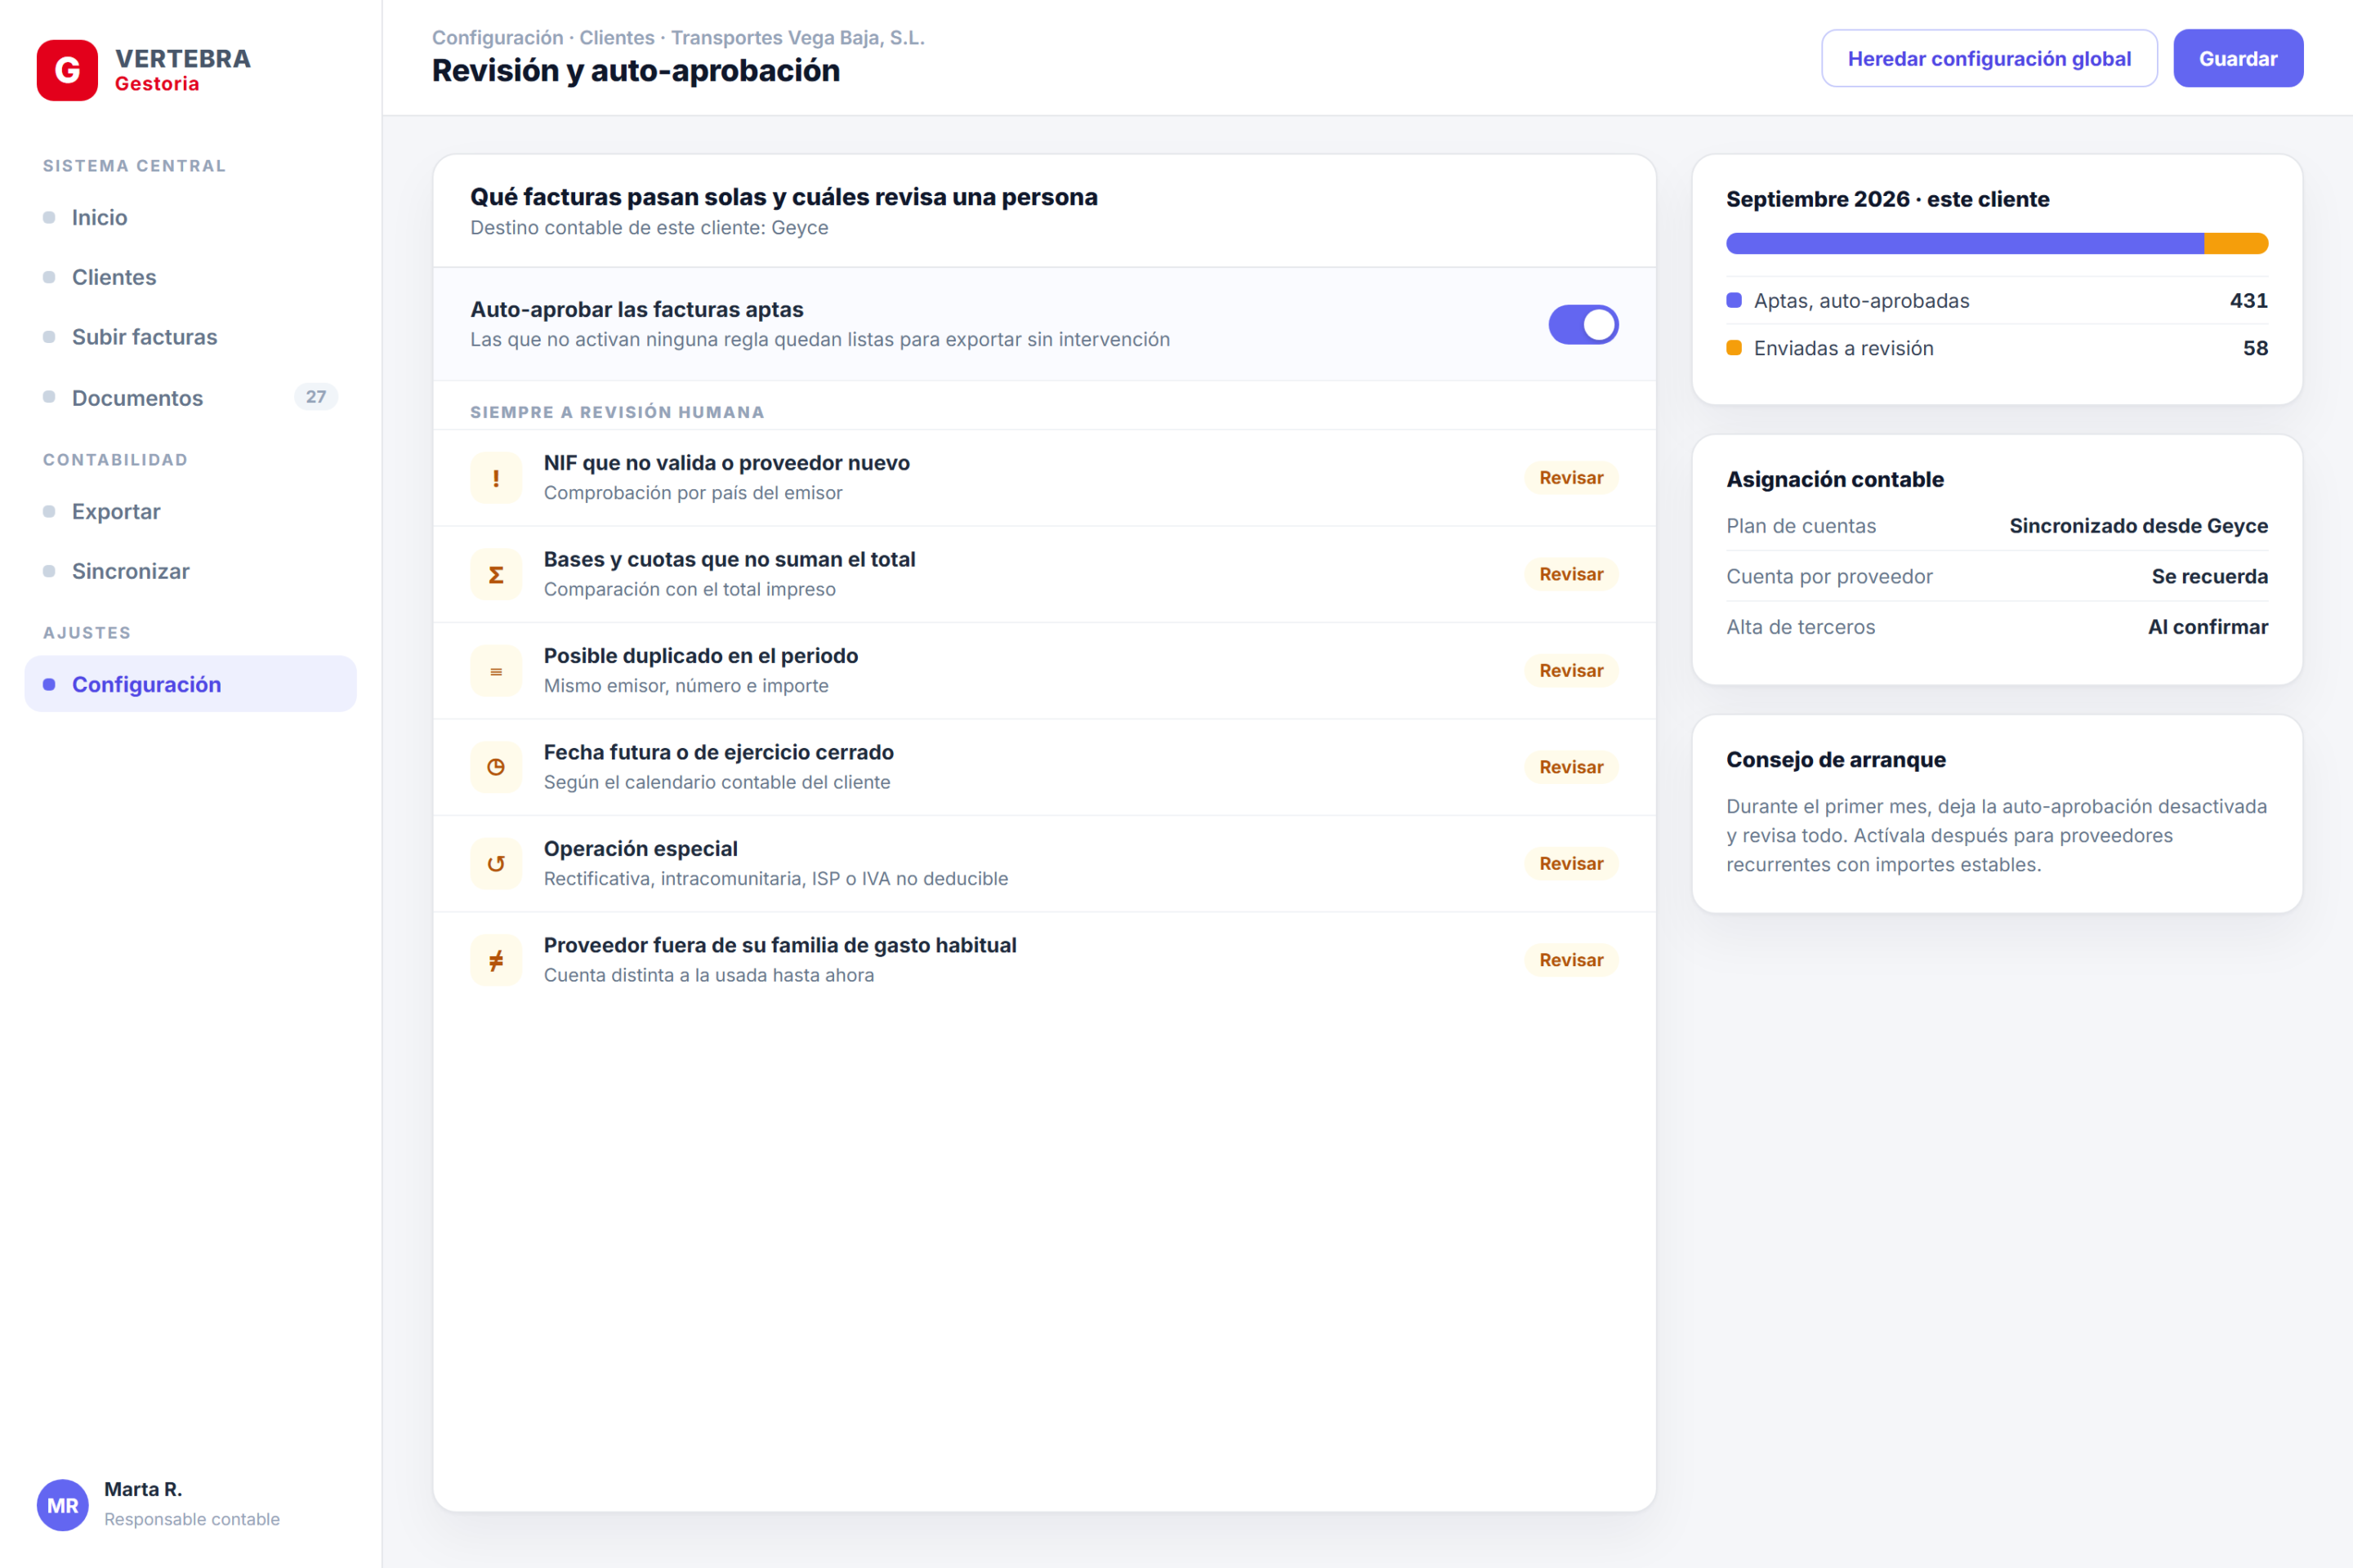Open Documentos in the sidebar
Screen dimensions: 2353x1568
(190, 397)
